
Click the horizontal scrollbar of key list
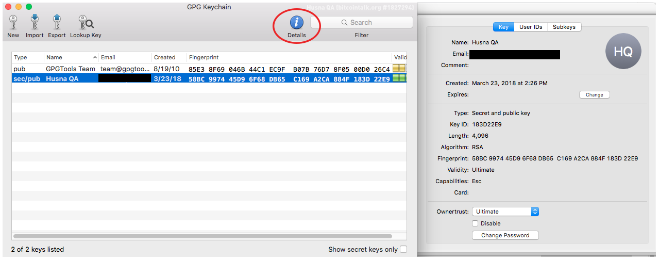(202, 236)
